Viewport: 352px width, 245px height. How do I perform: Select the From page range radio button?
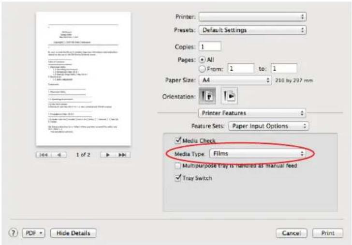pyautogui.click(x=202, y=69)
